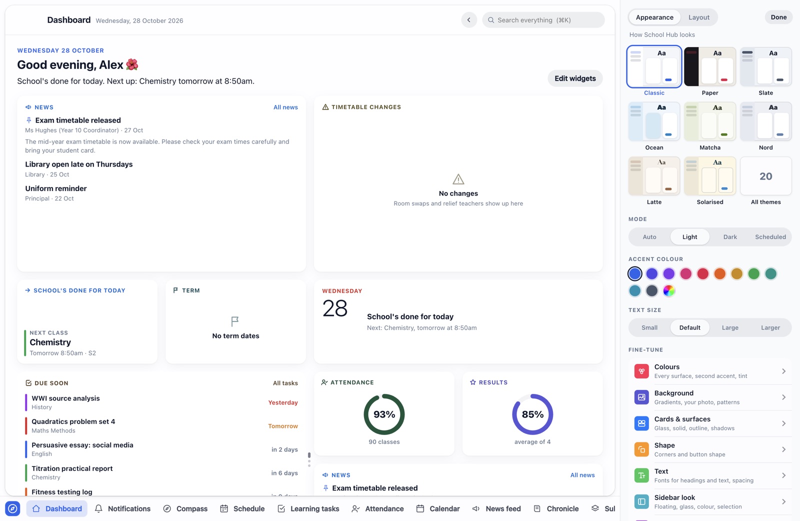800x521 pixels.
Task: Click the back arrow beside the search box
Action: 469,20
